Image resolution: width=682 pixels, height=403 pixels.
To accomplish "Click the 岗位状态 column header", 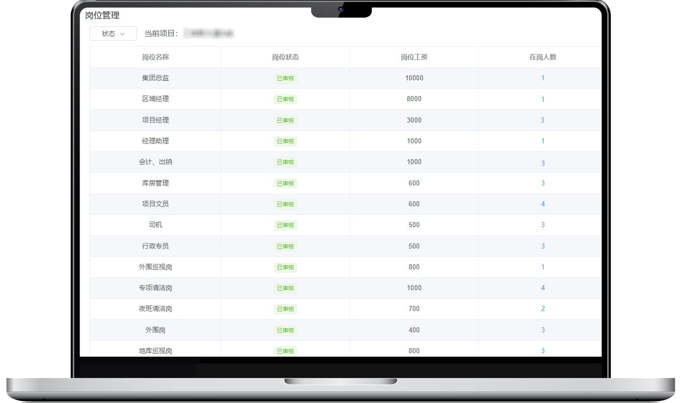I will (x=285, y=57).
